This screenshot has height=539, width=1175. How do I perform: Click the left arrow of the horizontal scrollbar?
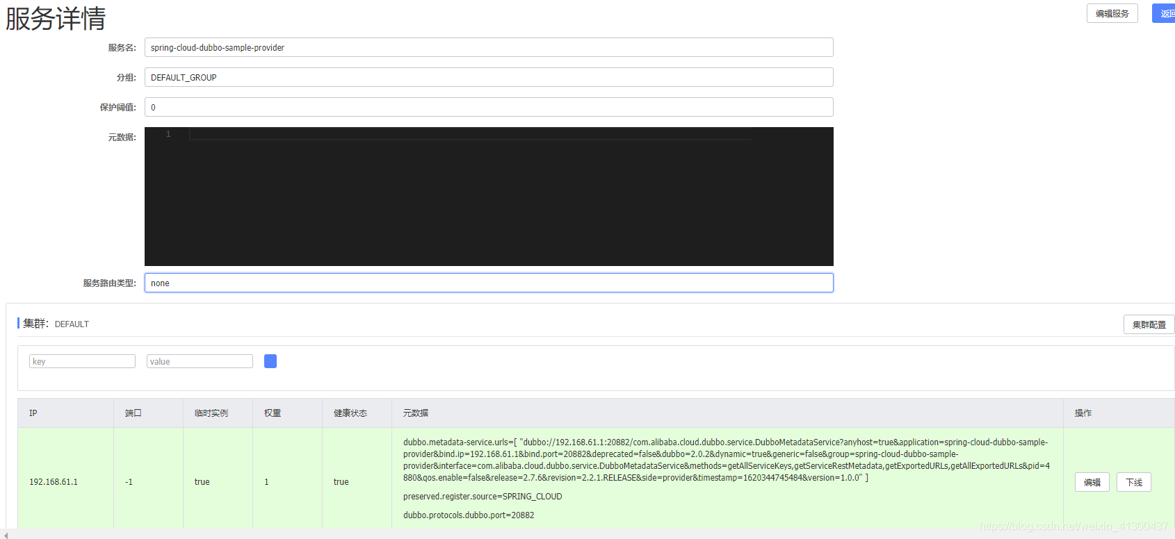pos(6,535)
